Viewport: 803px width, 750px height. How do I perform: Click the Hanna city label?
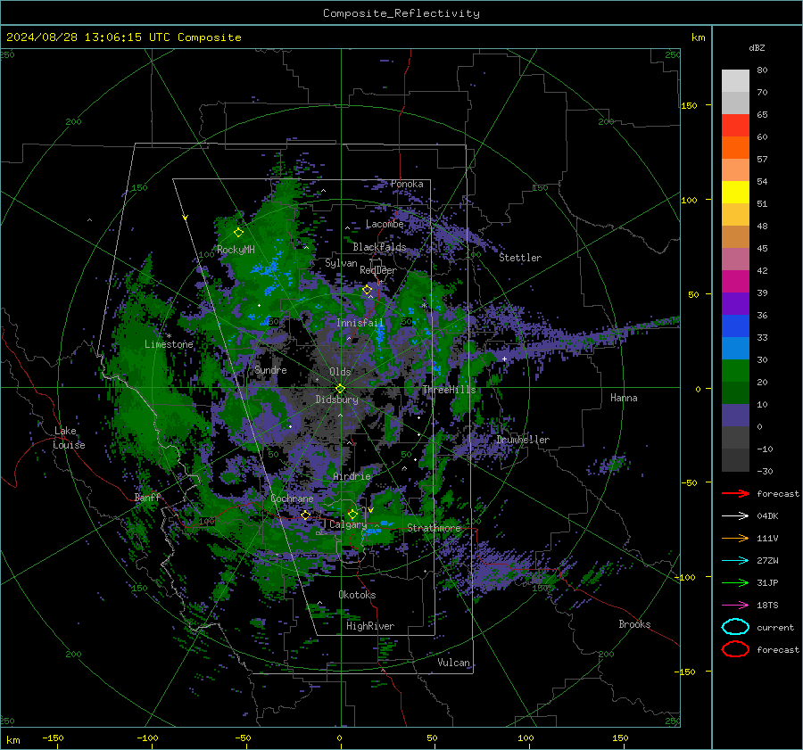tap(624, 398)
